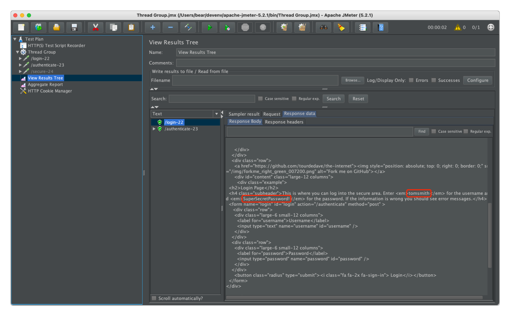Cut selection using scissors icon
The width and height of the screenshot is (510, 316).
pos(96,27)
